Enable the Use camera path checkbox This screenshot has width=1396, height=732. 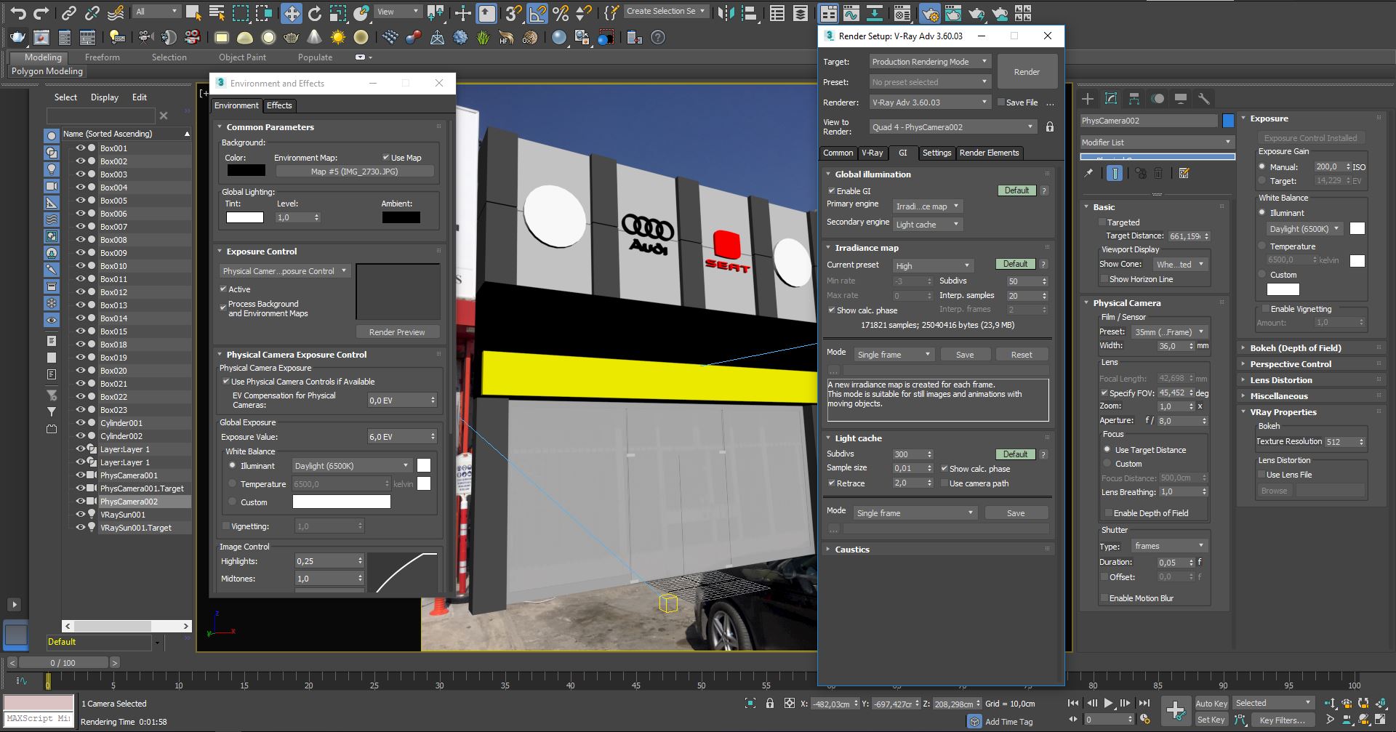pos(944,483)
